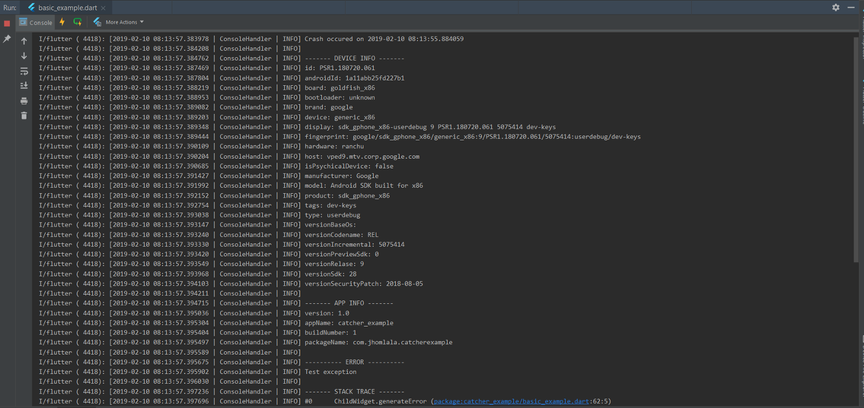This screenshot has height=408, width=864.
Task: Open the basic_example.dart stack trace link
Action: [x=511, y=402]
